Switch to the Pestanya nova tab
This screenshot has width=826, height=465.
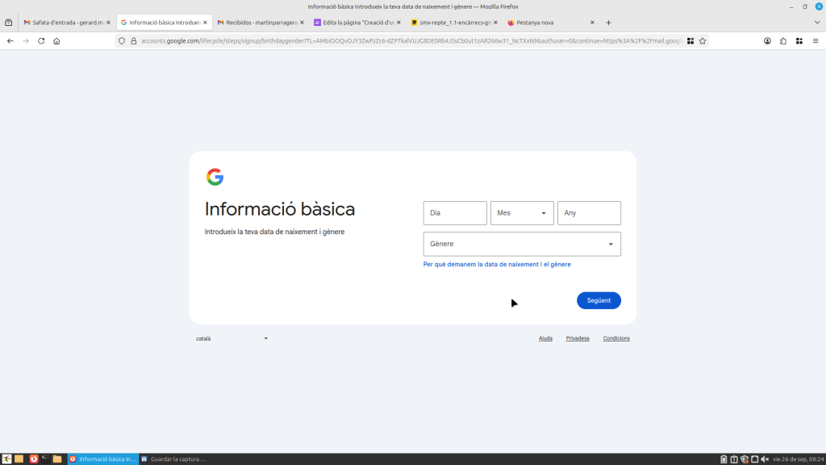click(x=549, y=23)
